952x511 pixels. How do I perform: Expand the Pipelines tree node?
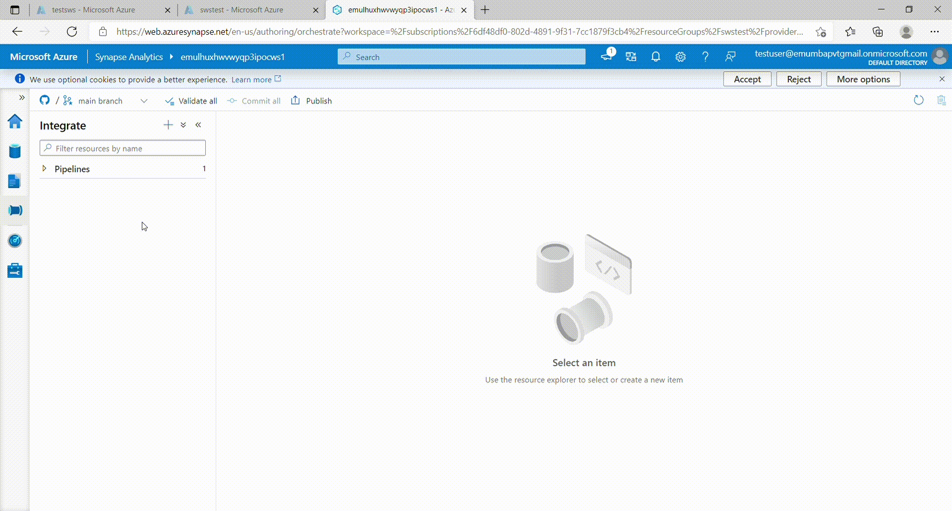click(x=44, y=168)
